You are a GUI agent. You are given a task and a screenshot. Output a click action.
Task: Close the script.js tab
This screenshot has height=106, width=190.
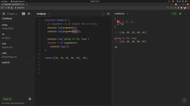click(x=49, y=14)
